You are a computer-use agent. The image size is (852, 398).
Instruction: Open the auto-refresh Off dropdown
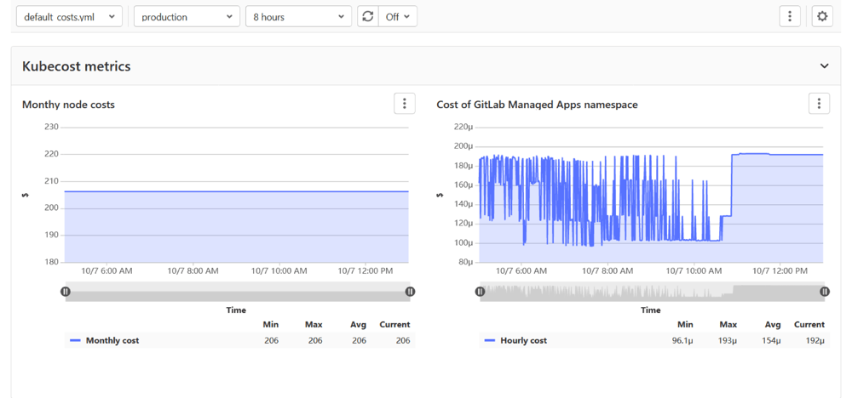point(398,16)
